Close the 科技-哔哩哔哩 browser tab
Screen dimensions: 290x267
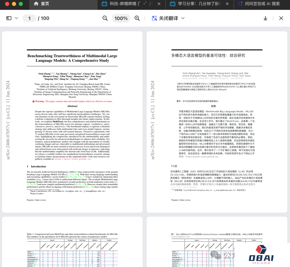point(159,4)
